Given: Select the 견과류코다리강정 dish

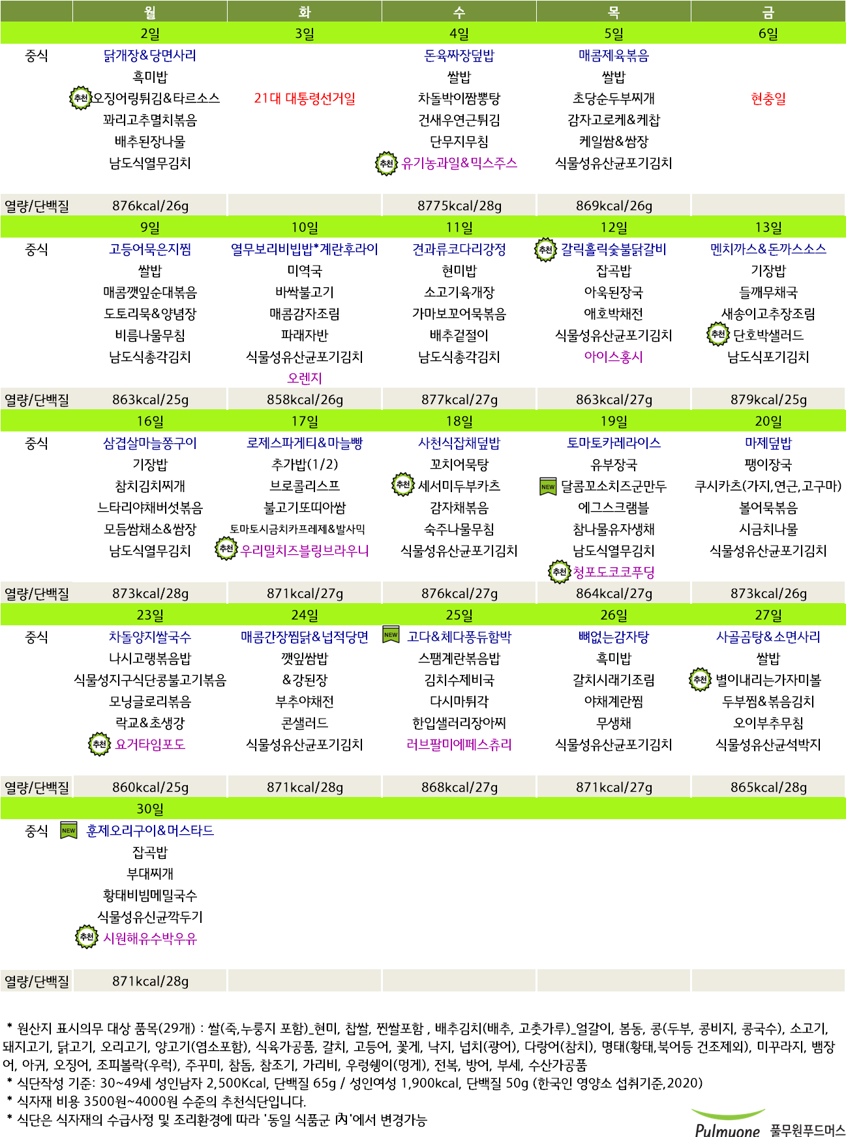Looking at the screenshot, I should (459, 249).
